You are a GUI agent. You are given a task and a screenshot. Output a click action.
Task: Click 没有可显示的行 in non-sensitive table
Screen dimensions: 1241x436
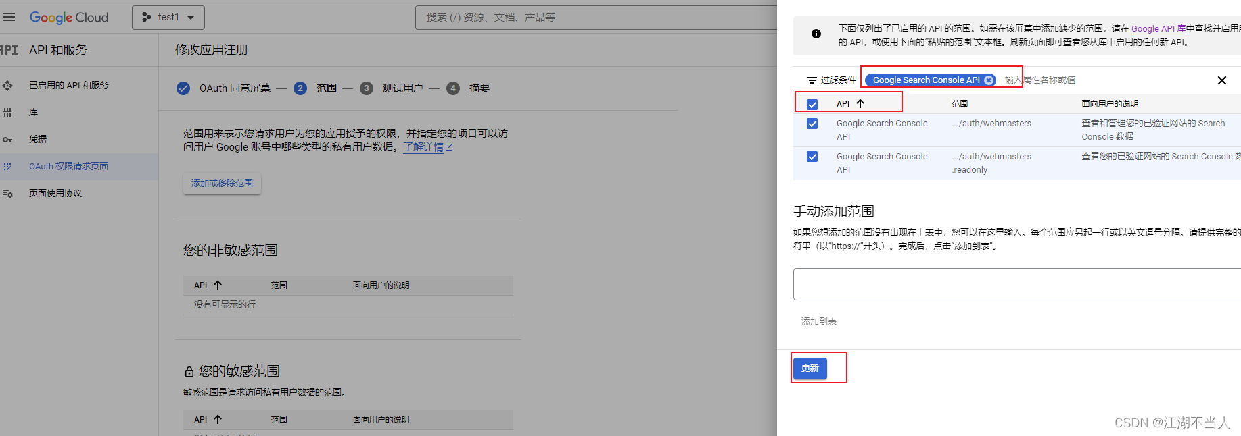click(x=225, y=305)
